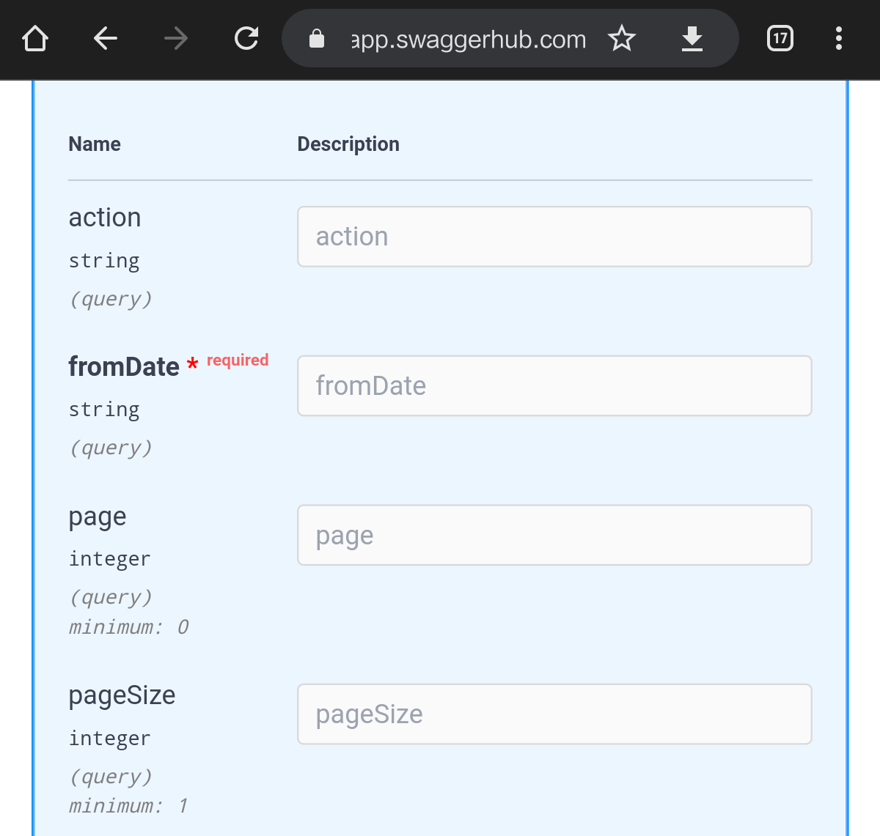
Task: Go forward to the next page
Action: coord(176,38)
